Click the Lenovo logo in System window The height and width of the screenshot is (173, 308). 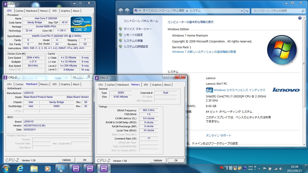pyautogui.click(x=286, y=90)
